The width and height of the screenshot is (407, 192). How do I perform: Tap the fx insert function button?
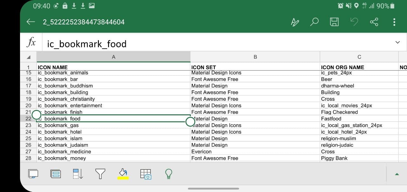[31, 42]
